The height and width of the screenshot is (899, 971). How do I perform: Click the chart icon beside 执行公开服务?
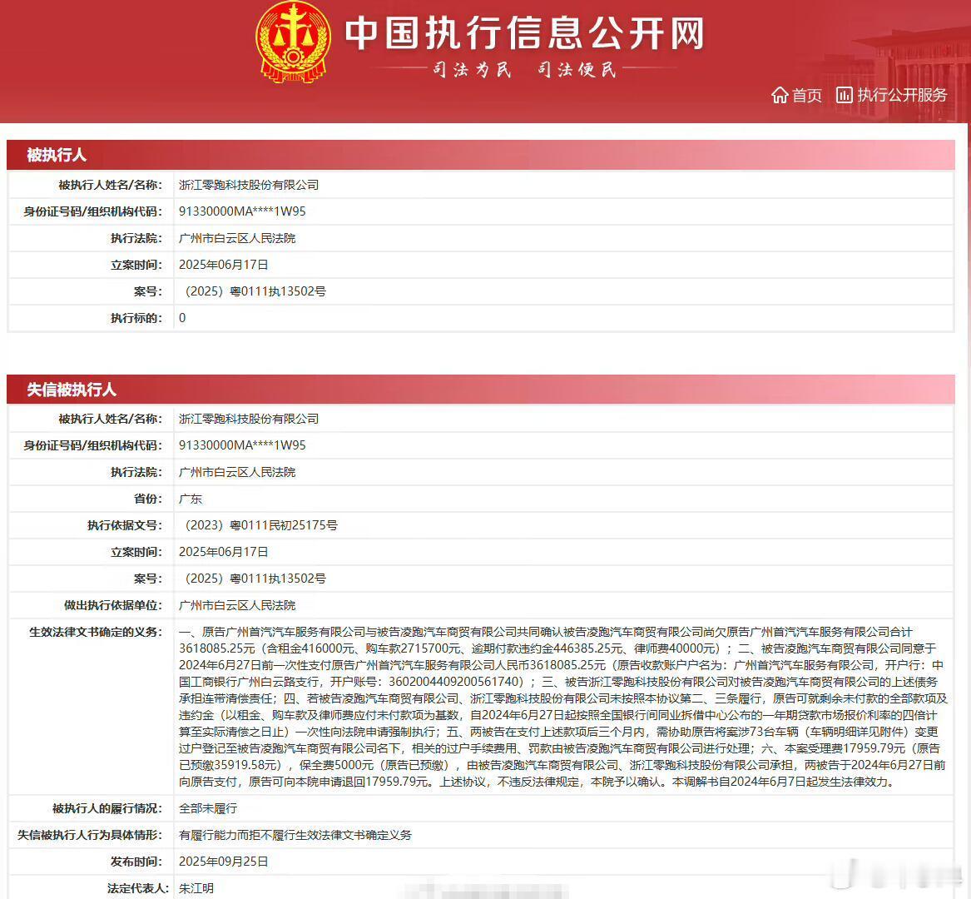click(x=844, y=95)
